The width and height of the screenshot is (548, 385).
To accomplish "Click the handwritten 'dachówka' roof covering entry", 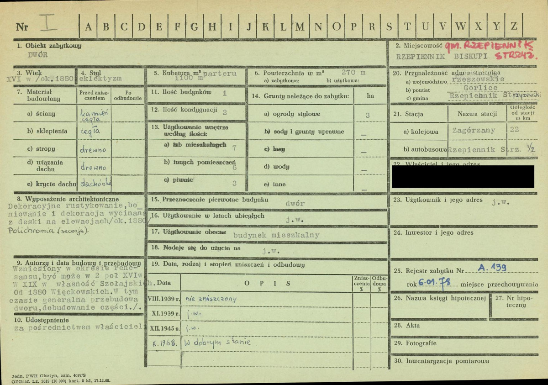I will 95,183.
